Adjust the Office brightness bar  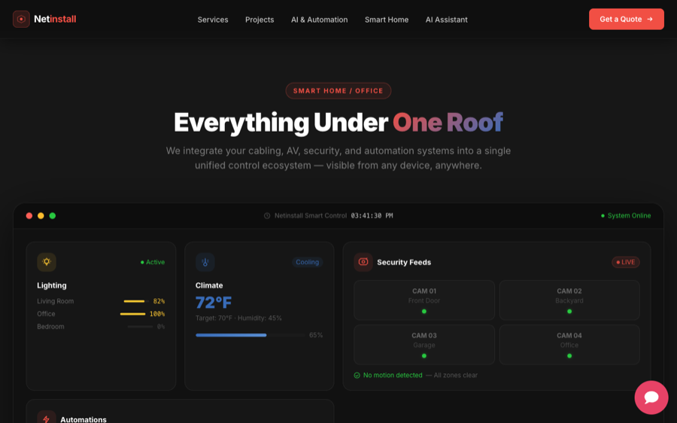coord(132,314)
